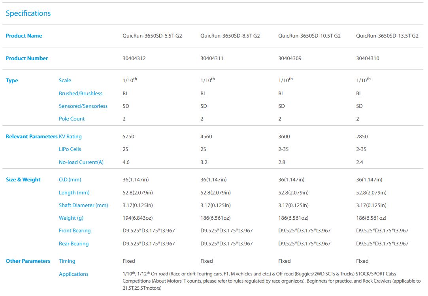Click the KV Rating label

pos(70,137)
